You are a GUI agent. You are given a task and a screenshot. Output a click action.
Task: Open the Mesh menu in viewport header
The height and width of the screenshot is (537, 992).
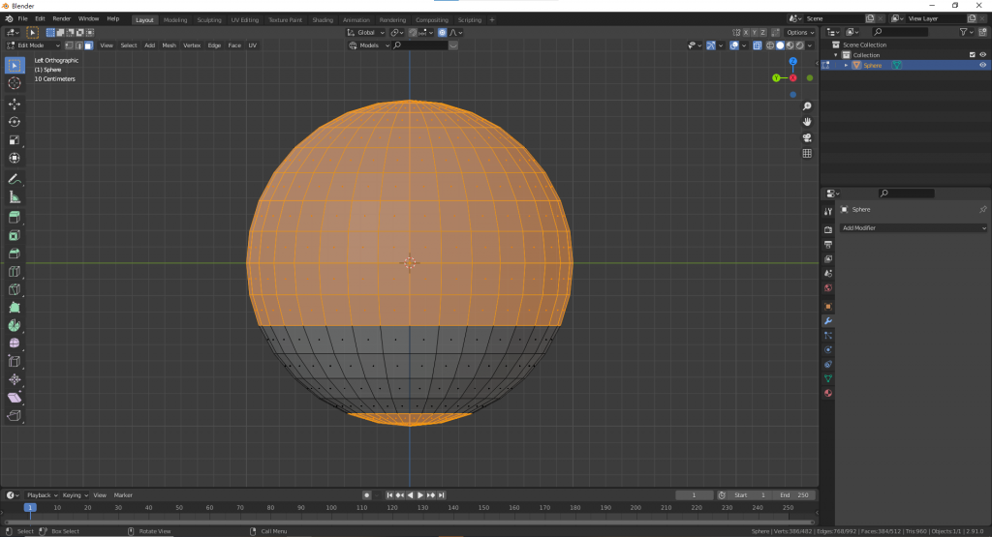click(x=169, y=45)
